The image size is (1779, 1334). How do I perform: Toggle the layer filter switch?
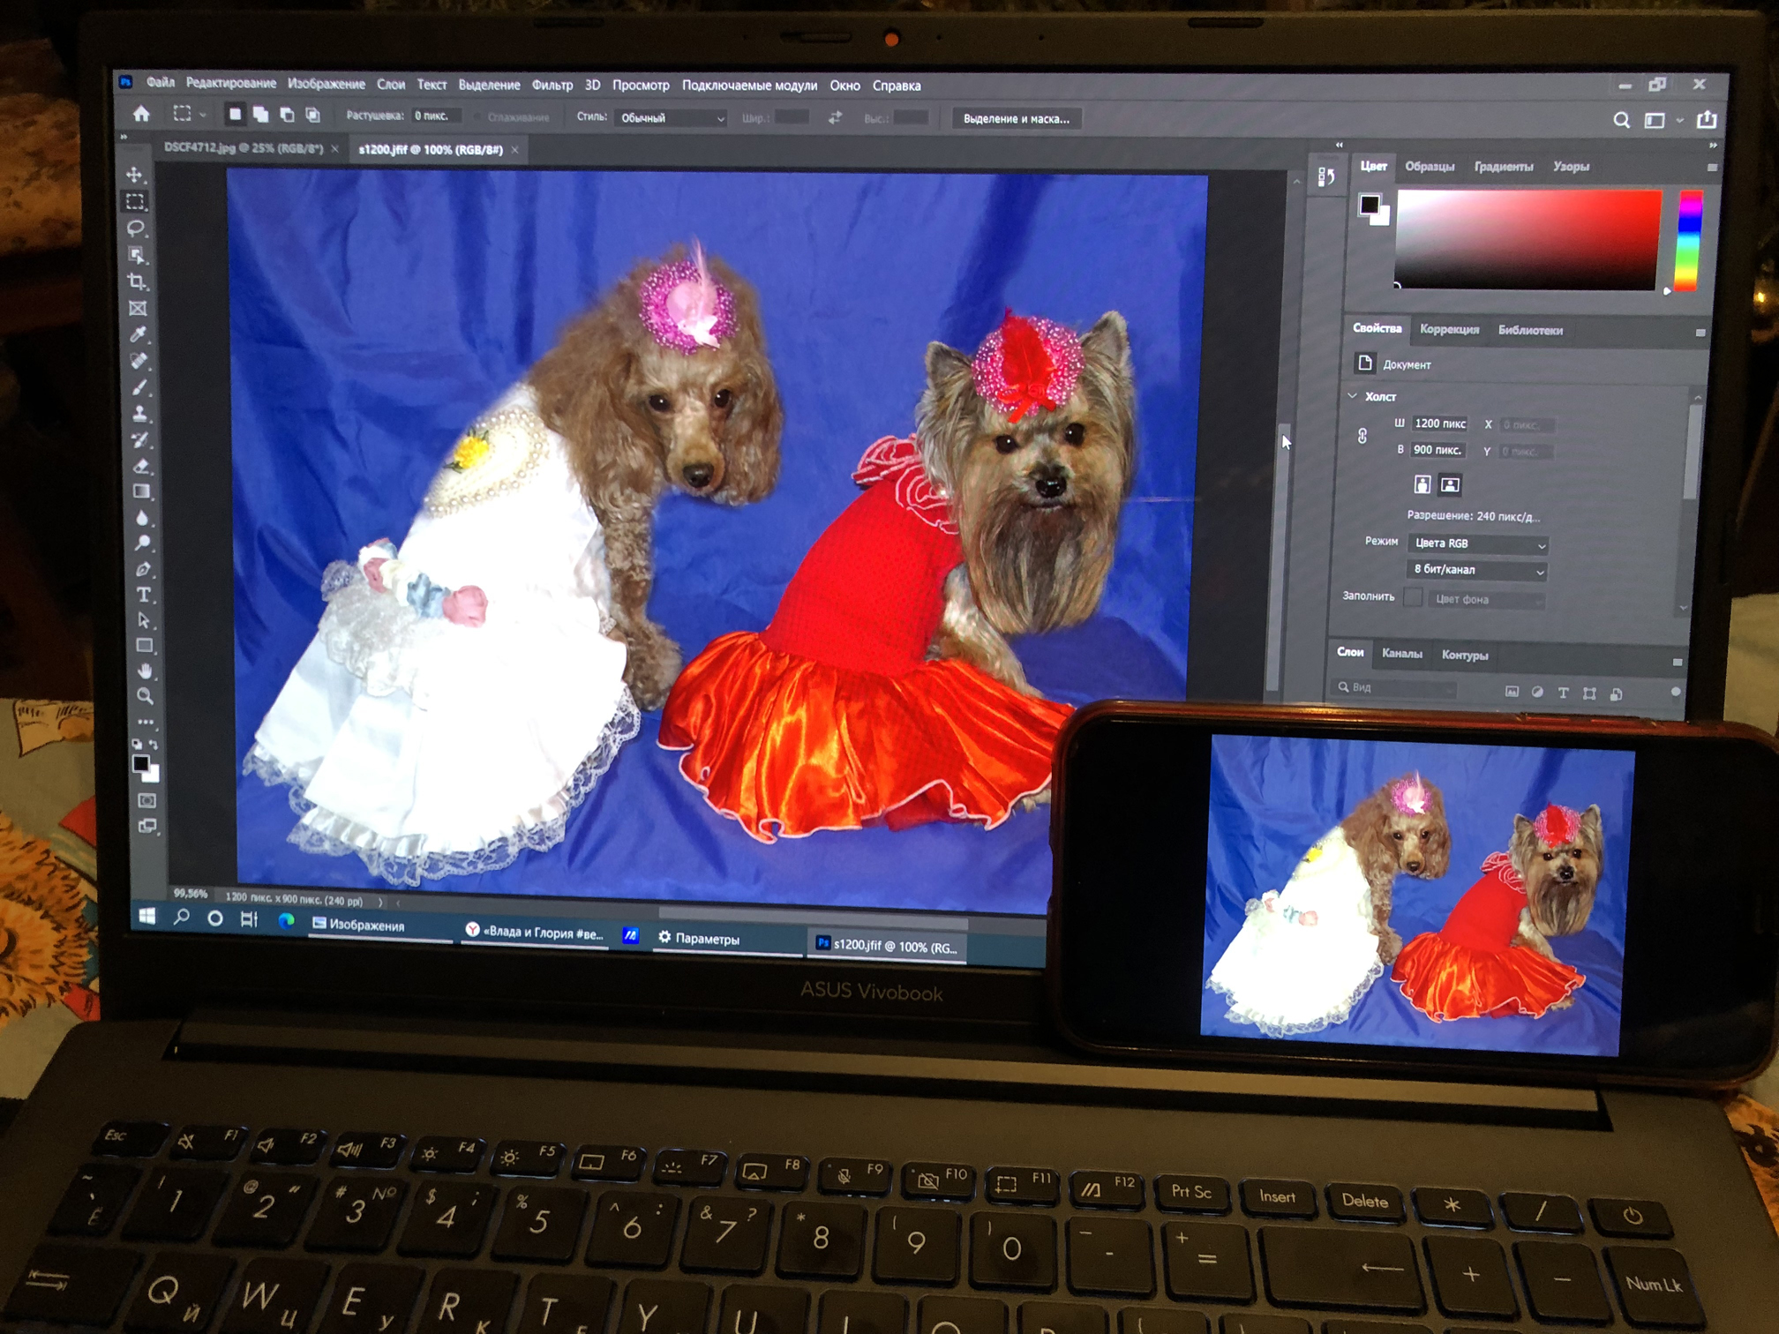pos(1675,693)
